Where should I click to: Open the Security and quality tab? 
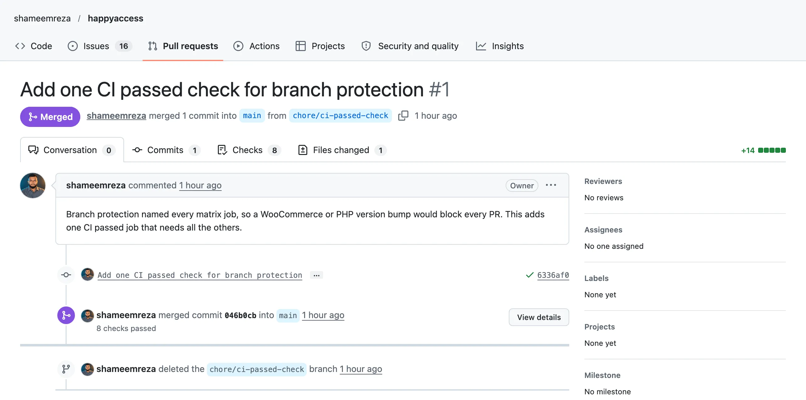pyautogui.click(x=410, y=46)
